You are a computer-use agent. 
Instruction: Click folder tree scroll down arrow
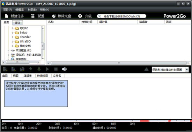(43, 58)
